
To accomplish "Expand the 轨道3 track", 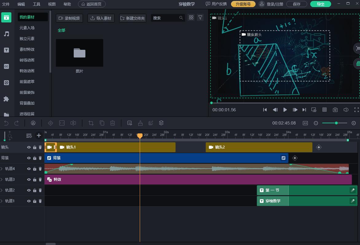I will point(2,180).
